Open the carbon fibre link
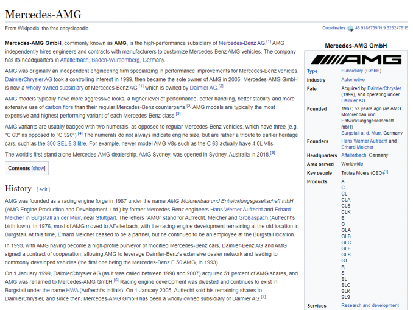 click(59, 107)
